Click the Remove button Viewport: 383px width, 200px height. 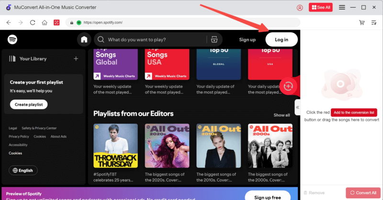[314, 193]
